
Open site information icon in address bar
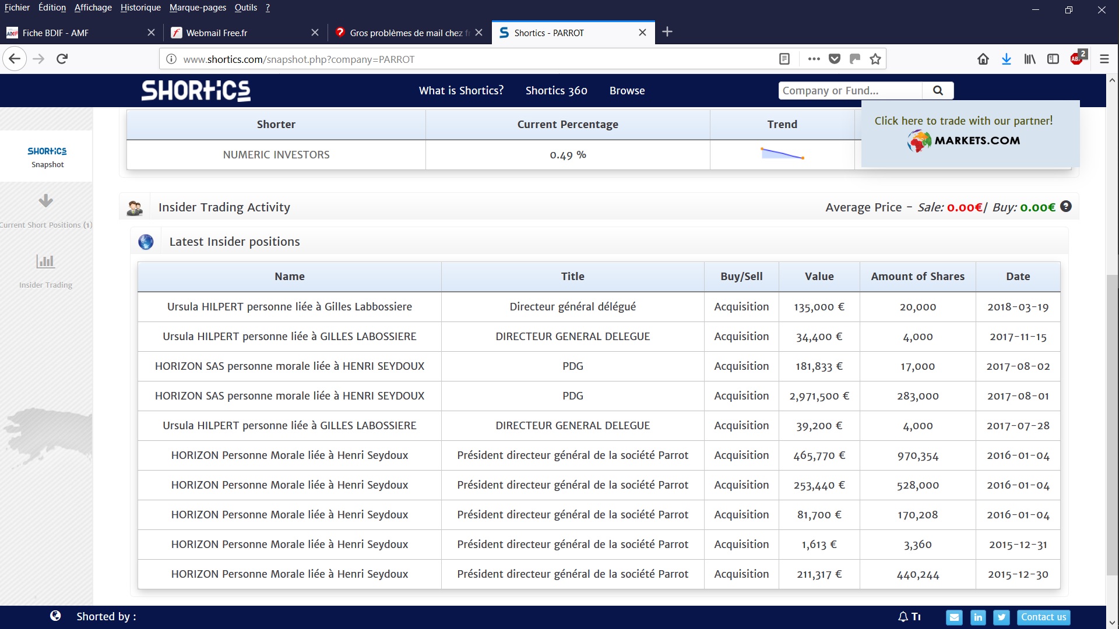(171, 59)
